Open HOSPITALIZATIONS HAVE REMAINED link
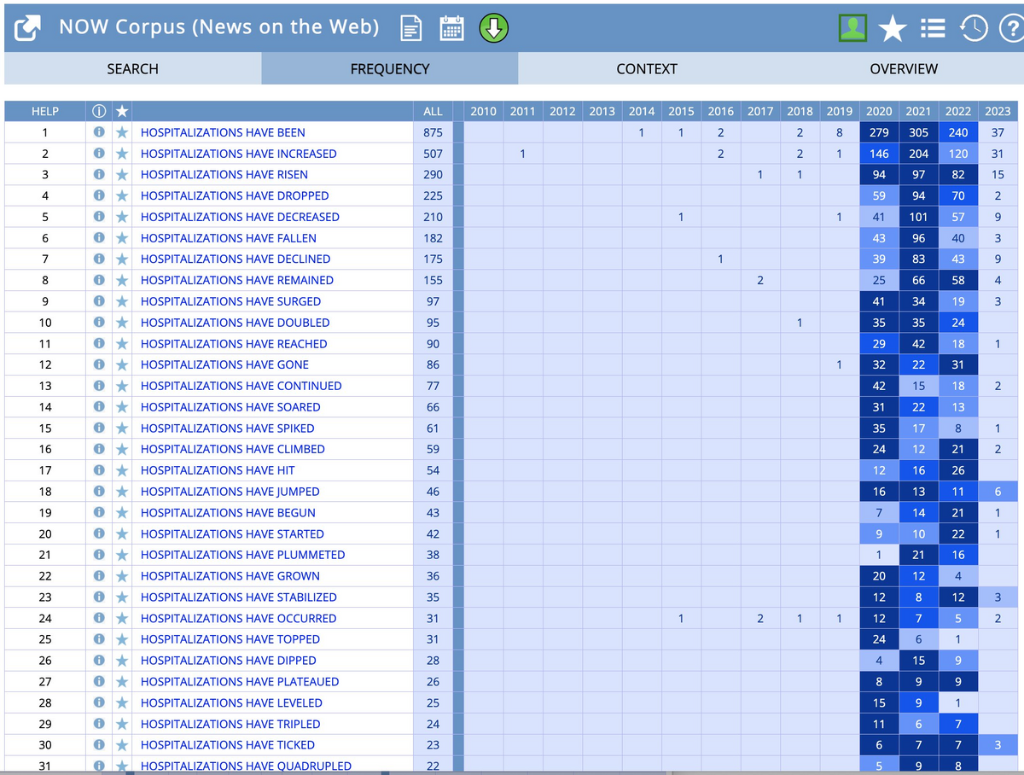This screenshot has width=1024, height=775. [x=237, y=280]
